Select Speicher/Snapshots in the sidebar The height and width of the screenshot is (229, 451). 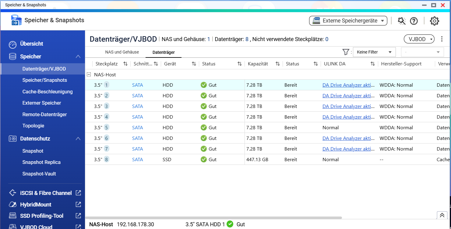click(44, 80)
